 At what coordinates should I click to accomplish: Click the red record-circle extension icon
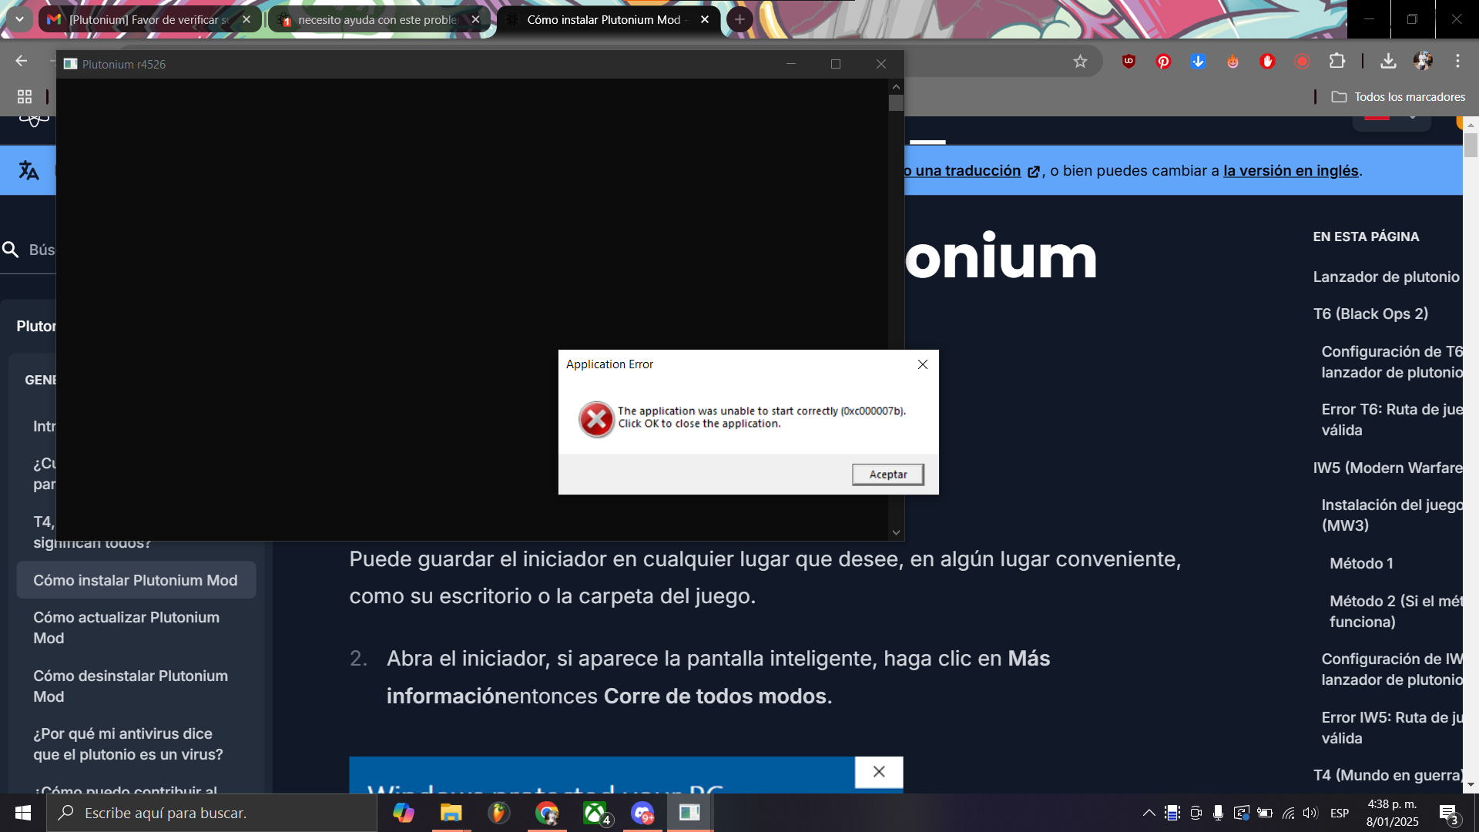(1302, 62)
